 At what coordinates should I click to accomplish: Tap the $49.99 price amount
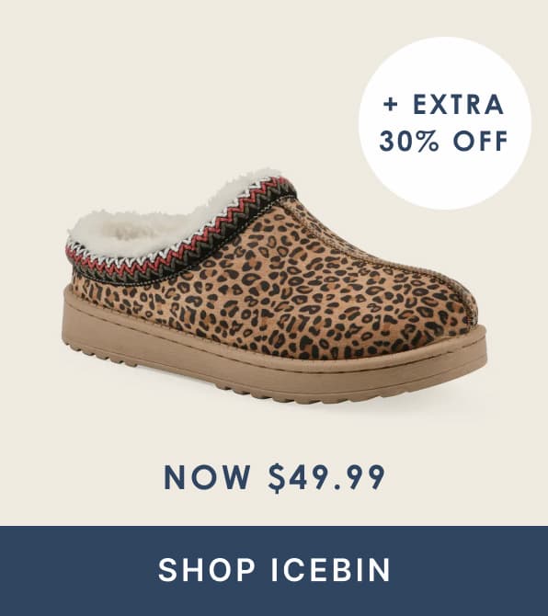pos(326,477)
